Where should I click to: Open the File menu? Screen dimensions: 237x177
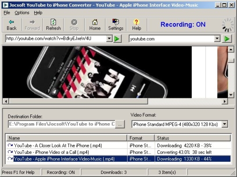click(x=7, y=13)
